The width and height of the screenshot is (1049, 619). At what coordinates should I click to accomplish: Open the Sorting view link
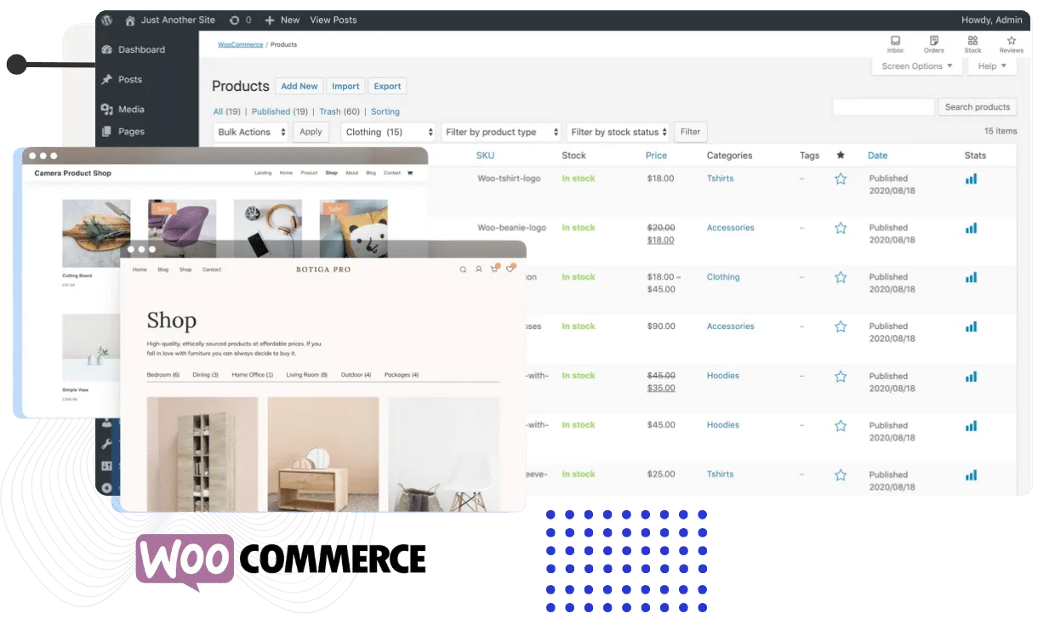pos(385,111)
